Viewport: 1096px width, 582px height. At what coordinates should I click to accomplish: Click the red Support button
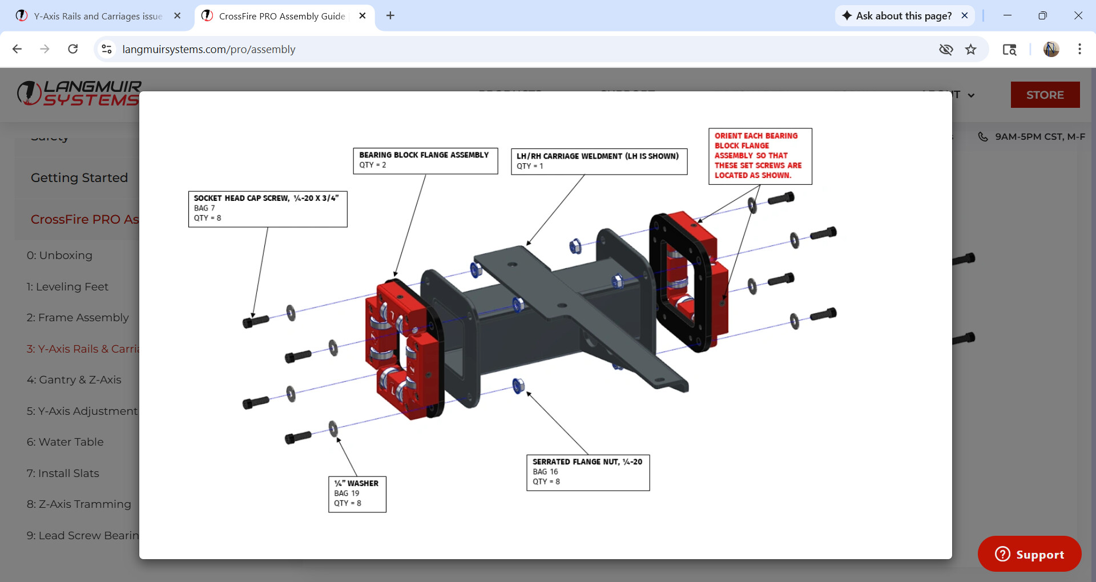click(1029, 554)
